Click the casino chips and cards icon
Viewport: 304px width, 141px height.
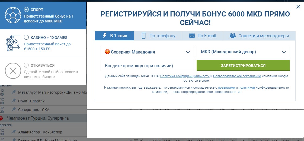click(x=13, y=43)
